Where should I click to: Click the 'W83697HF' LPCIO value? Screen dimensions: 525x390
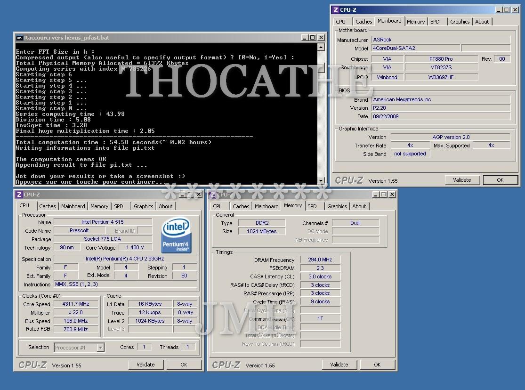pyautogui.click(x=441, y=77)
